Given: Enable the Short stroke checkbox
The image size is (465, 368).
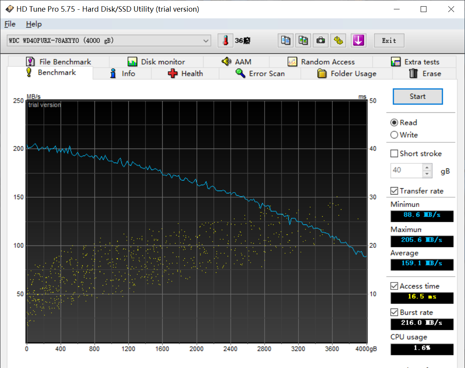Looking at the screenshot, I should (x=394, y=153).
